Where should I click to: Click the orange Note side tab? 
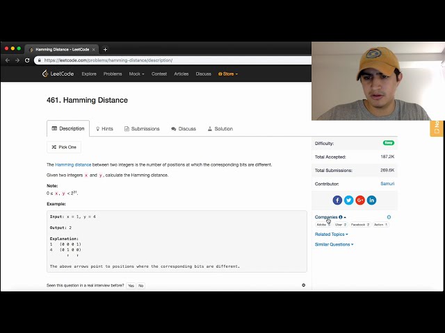pyautogui.click(x=437, y=128)
